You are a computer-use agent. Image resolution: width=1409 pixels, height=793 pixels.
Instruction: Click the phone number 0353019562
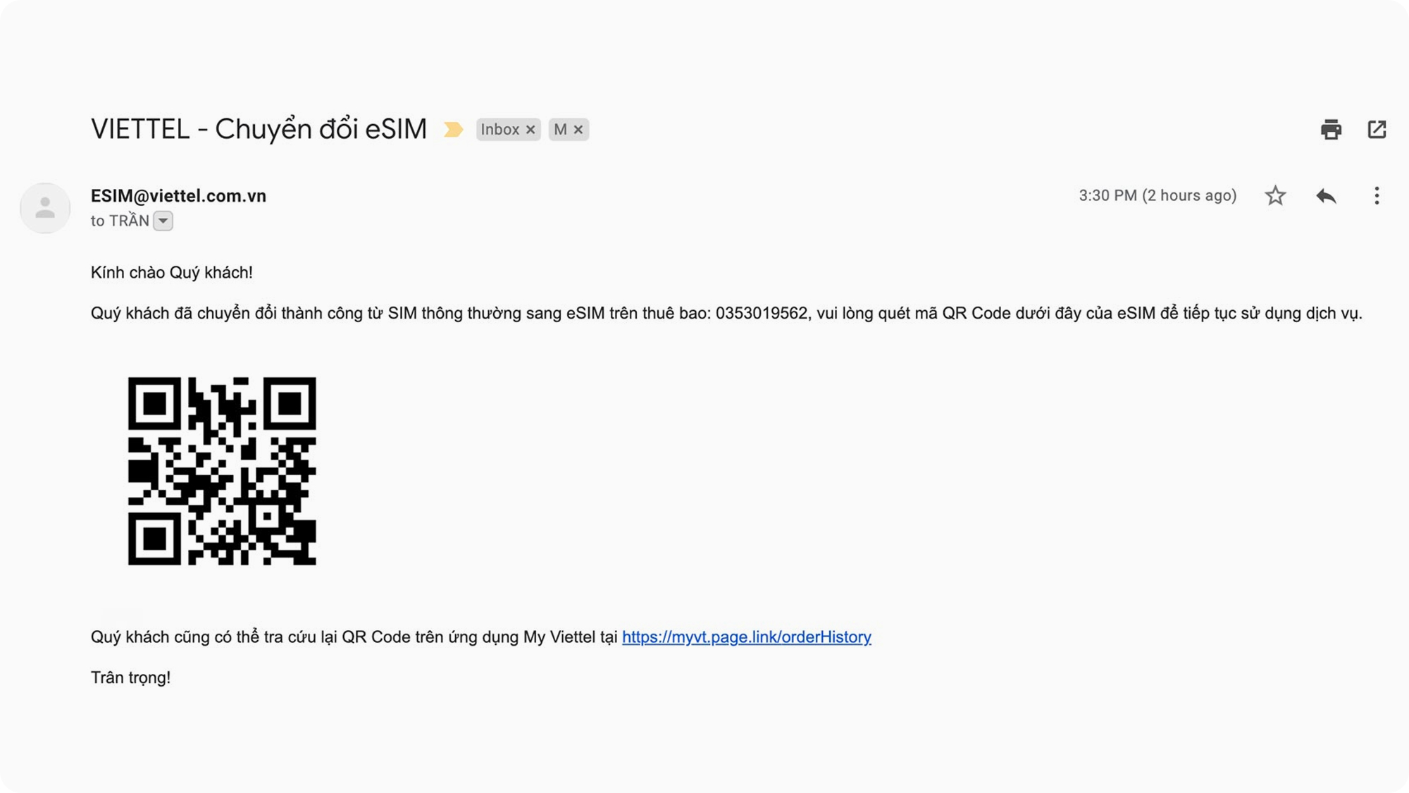[x=761, y=313]
